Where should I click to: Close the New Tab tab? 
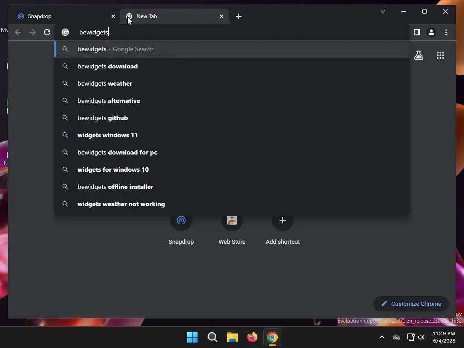tap(222, 16)
